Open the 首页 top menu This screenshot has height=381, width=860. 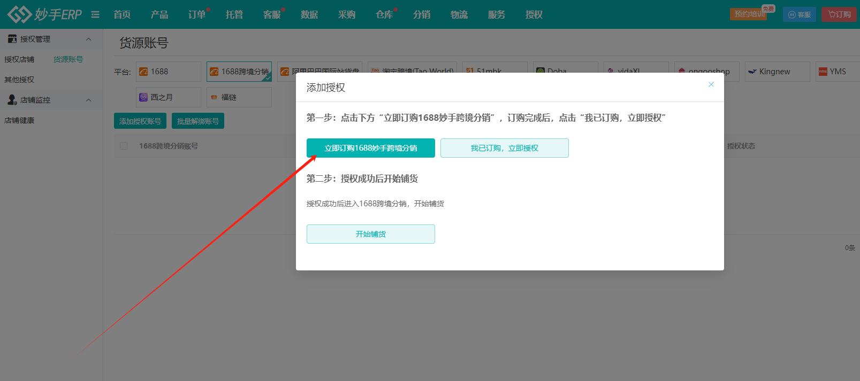pyautogui.click(x=122, y=14)
